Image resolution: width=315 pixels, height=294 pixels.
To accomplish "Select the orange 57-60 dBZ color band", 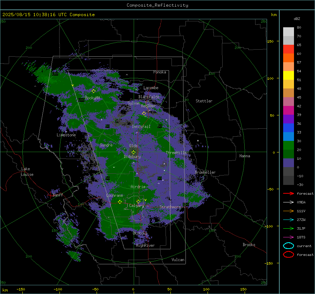I will [x=288, y=58].
